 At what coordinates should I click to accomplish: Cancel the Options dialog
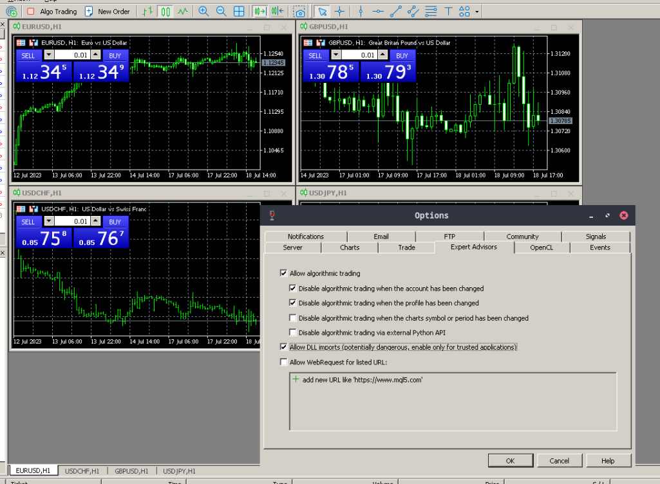560,460
